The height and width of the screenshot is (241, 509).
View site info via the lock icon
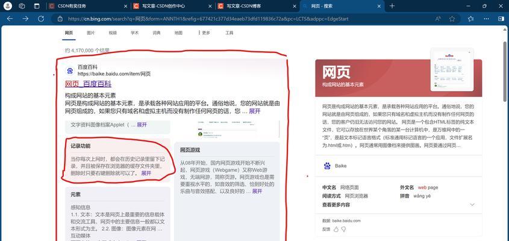point(60,19)
